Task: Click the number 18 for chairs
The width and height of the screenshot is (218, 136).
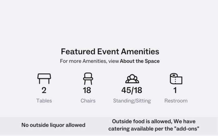Action: click(87, 90)
